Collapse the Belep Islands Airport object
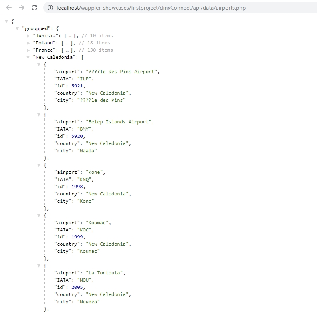 39,115
